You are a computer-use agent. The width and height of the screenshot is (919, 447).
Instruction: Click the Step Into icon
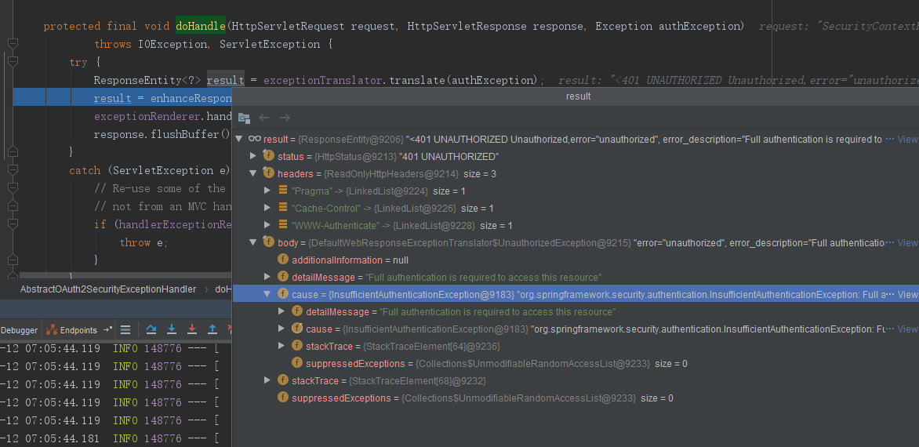pyautogui.click(x=172, y=330)
